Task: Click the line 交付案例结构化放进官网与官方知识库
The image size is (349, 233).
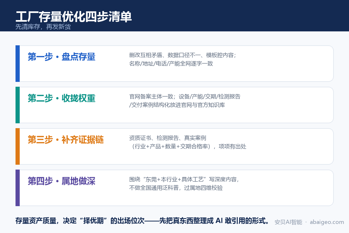Action: [178, 105]
